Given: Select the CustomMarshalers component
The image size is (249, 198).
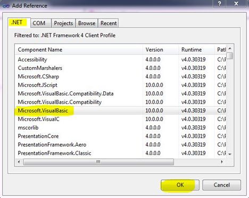Looking at the screenshot, I should coord(121,68).
